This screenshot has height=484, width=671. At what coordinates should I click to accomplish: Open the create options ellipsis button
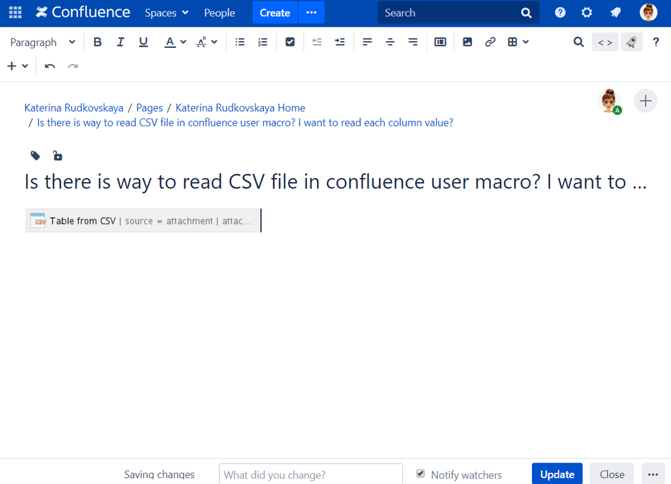[312, 12]
